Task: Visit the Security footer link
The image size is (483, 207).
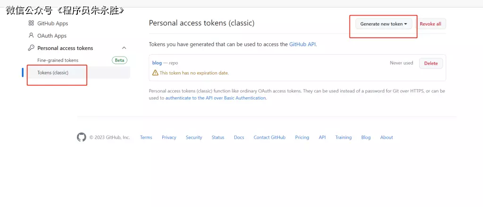Action: (193, 137)
